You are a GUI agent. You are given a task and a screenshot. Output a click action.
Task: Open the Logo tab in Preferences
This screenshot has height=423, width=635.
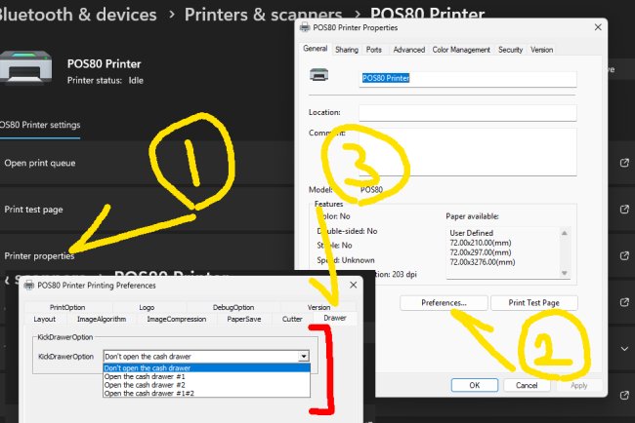pyautogui.click(x=147, y=307)
